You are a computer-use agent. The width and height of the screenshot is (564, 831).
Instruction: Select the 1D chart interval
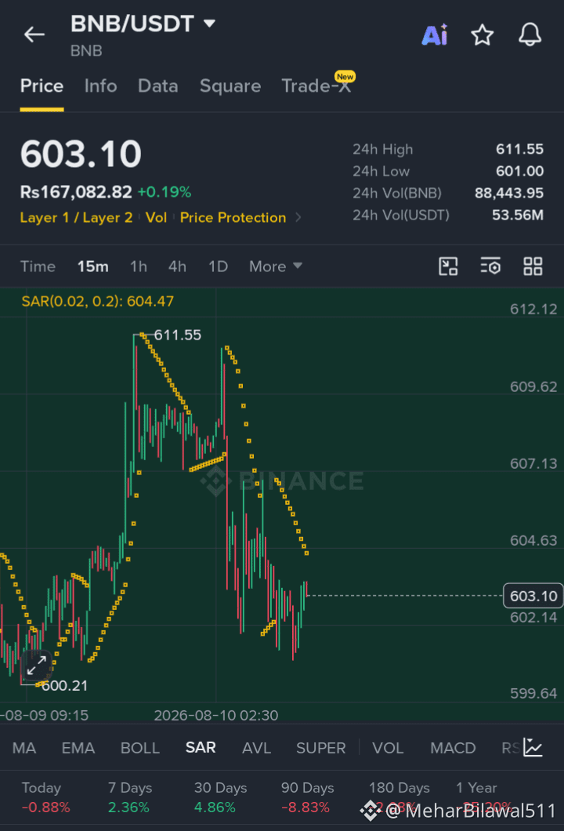click(219, 267)
